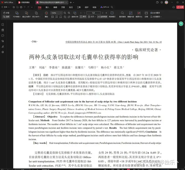Switch to the Insert (插入) ribbon tab

tap(47, 7)
